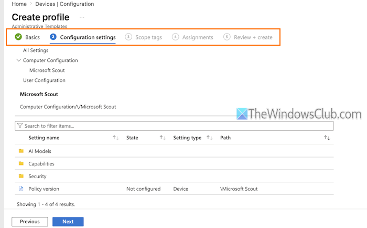Select Computer Configuration tree node
This screenshot has height=228, width=367.
50,60
